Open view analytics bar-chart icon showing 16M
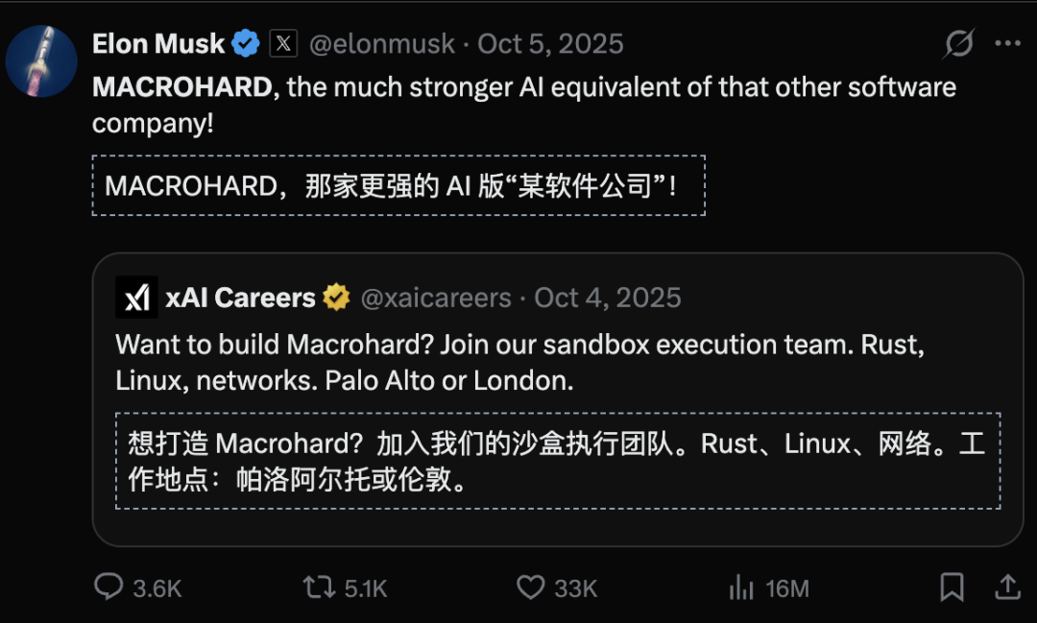The height and width of the screenshot is (623, 1037). pos(742,587)
